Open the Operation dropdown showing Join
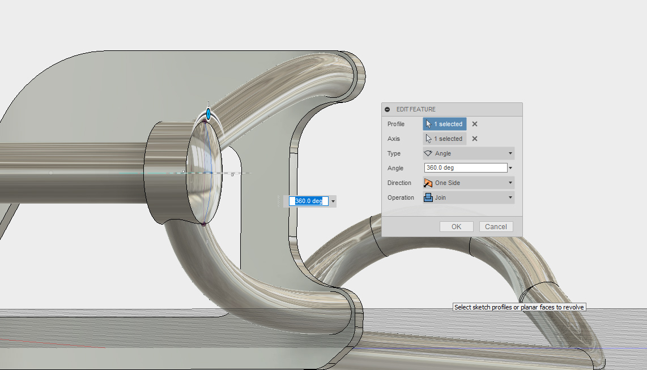This screenshot has height=370, width=647. [469, 198]
